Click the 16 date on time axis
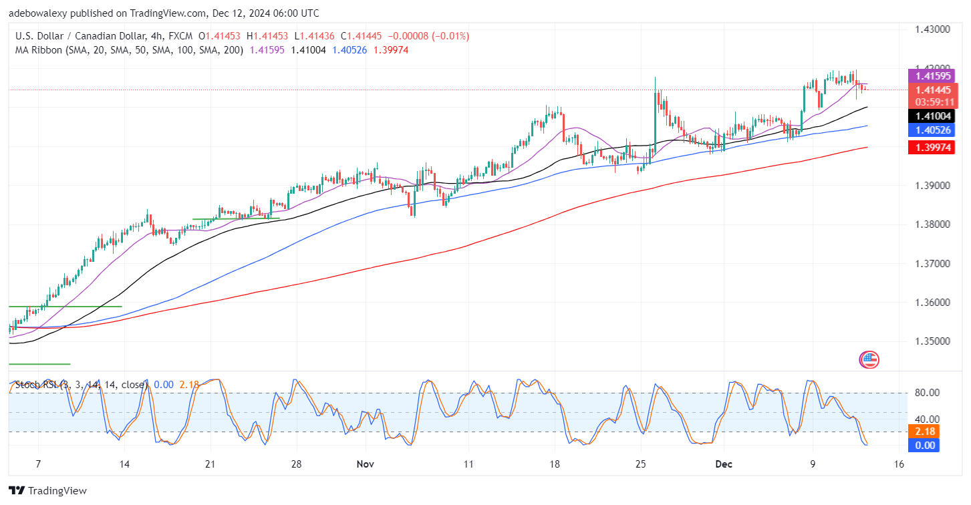 point(898,464)
